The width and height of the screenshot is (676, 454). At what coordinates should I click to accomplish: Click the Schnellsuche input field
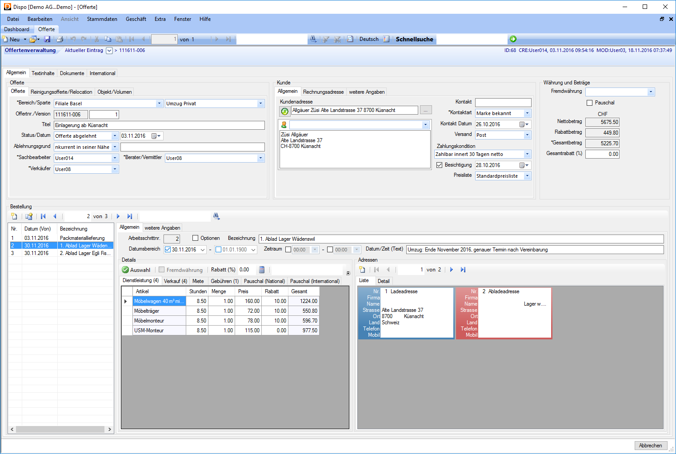pyautogui.click(x=472, y=39)
